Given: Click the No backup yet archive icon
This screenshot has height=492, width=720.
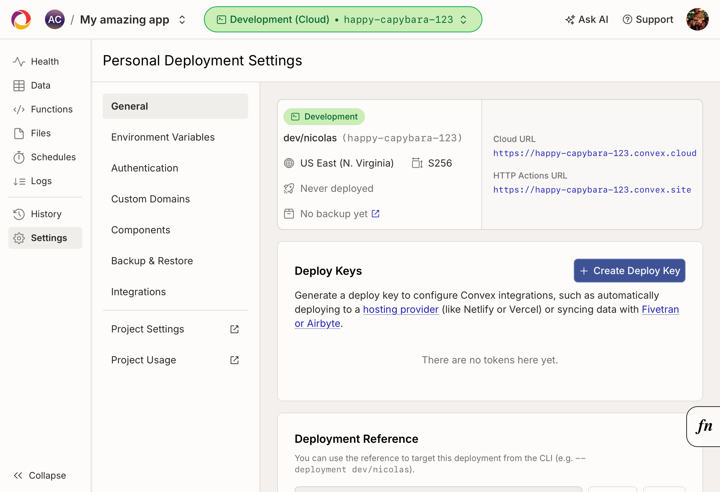Looking at the screenshot, I should (x=289, y=214).
